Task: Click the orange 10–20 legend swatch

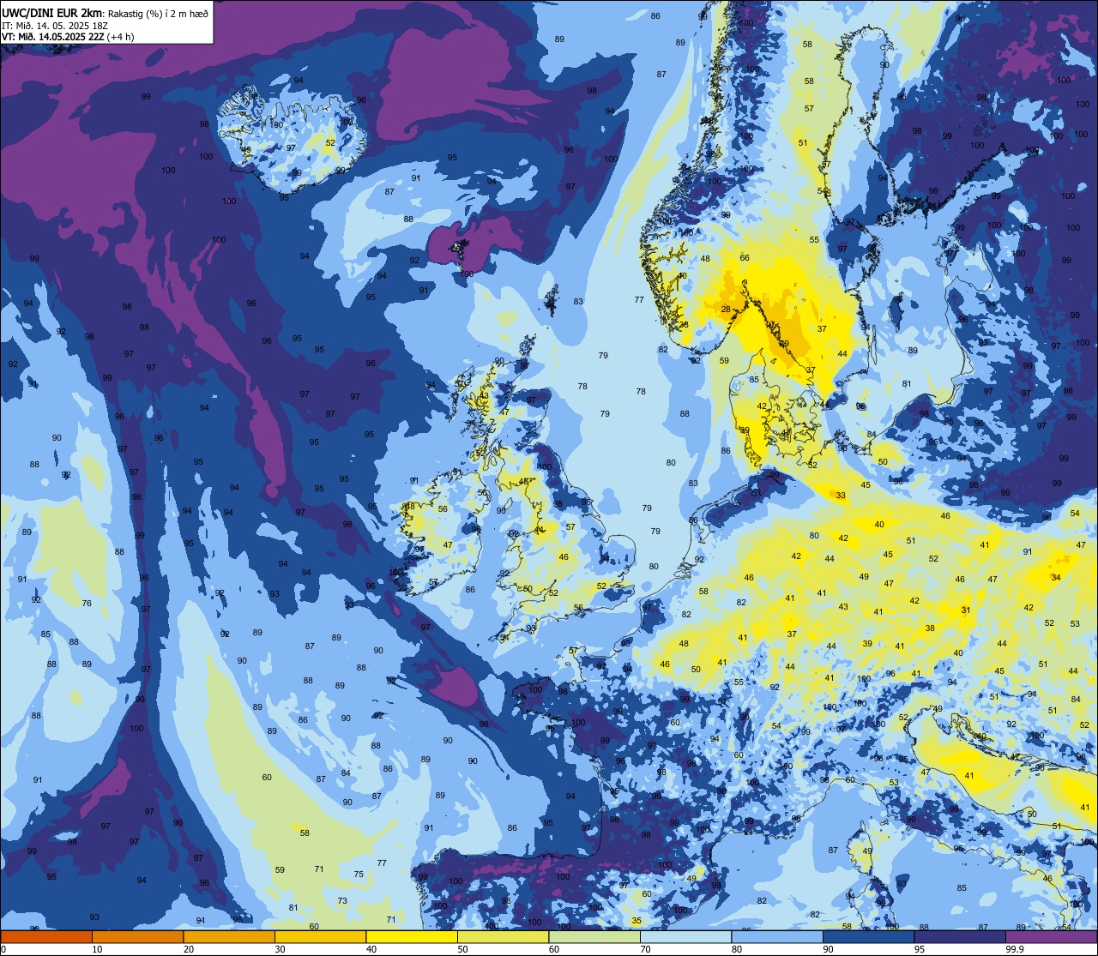Action: [137, 936]
